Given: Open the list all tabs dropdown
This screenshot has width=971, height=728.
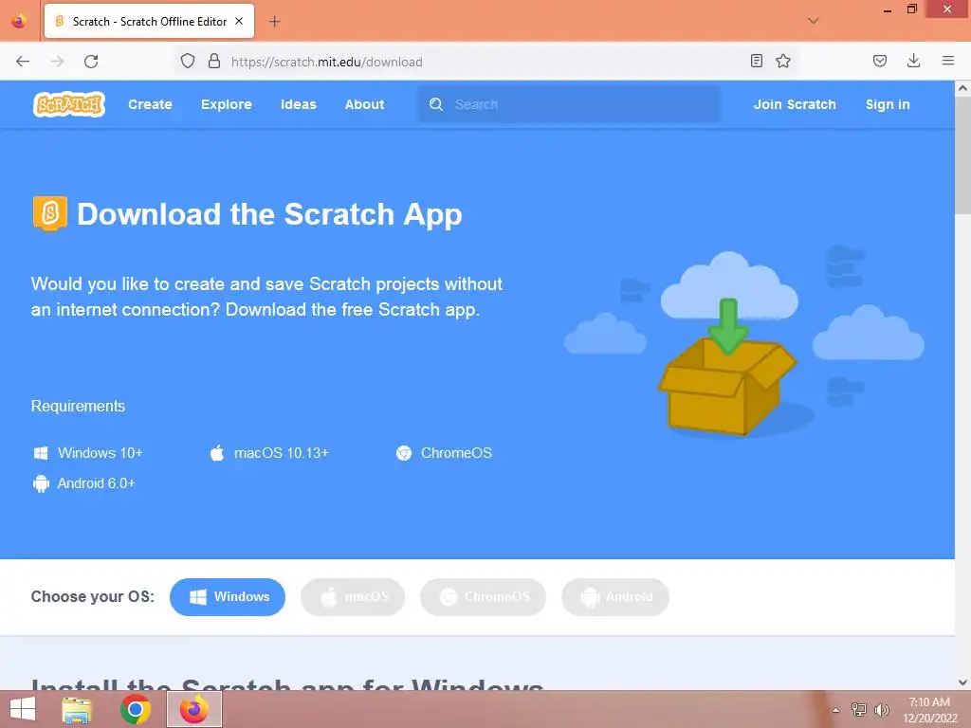Looking at the screenshot, I should coord(814,21).
